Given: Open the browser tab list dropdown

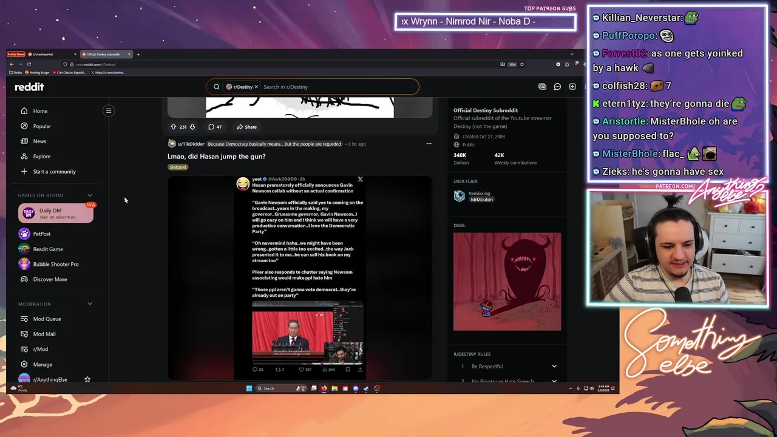Looking at the screenshot, I should click(572, 54).
